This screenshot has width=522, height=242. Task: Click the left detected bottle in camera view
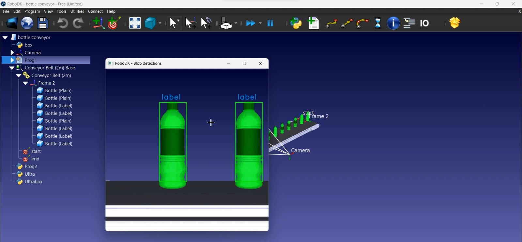(173, 145)
